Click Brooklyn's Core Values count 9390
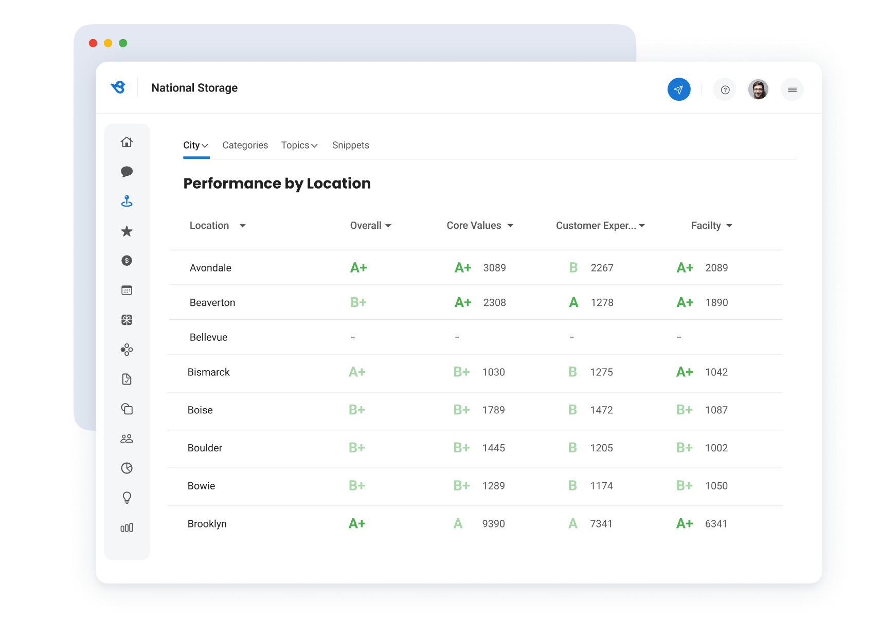Screen dimensions: 881x620 494,524
